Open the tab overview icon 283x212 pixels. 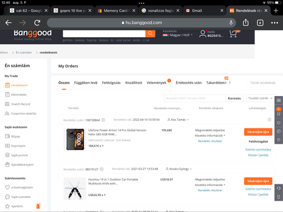coord(260,23)
